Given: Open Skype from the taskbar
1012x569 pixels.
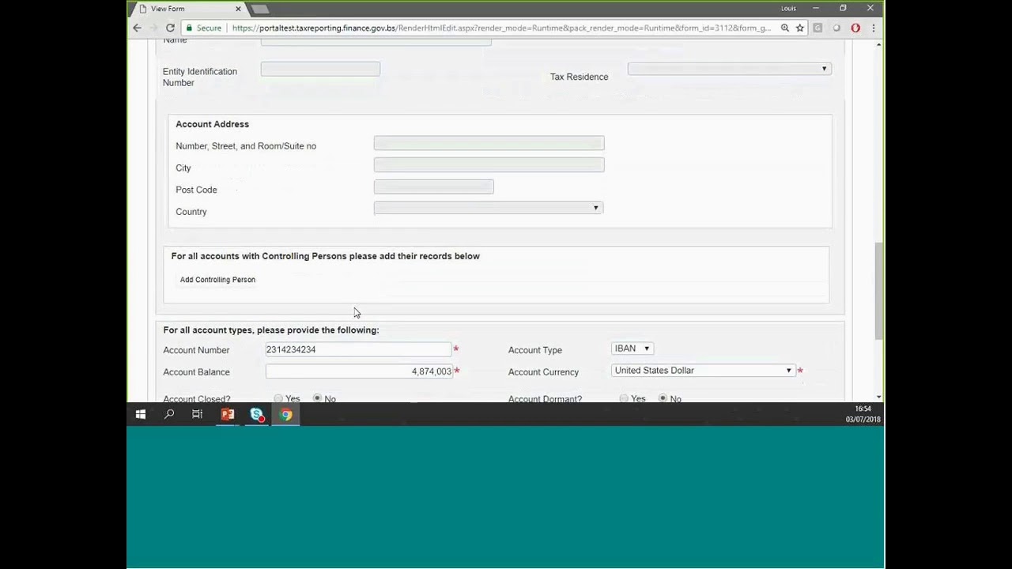Looking at the screenshot, I should pos(257,414).
